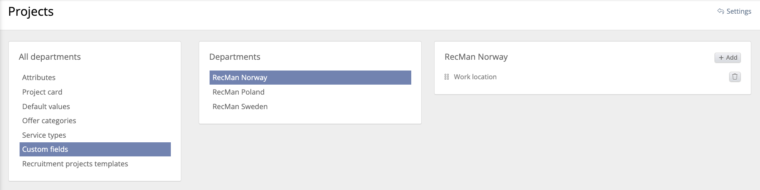Select the Custom fields item
Image resolution: width=760 pixels, height=190 pixels.
coord(45,149)
